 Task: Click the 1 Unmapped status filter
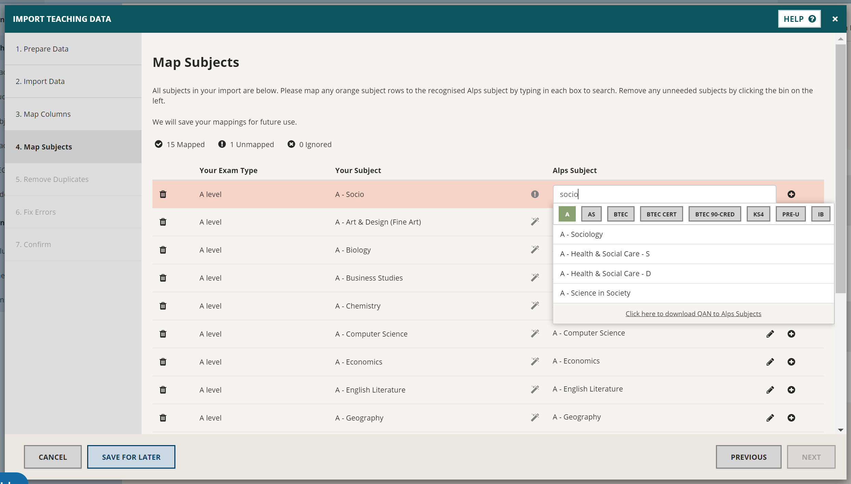tap(246, 144)
